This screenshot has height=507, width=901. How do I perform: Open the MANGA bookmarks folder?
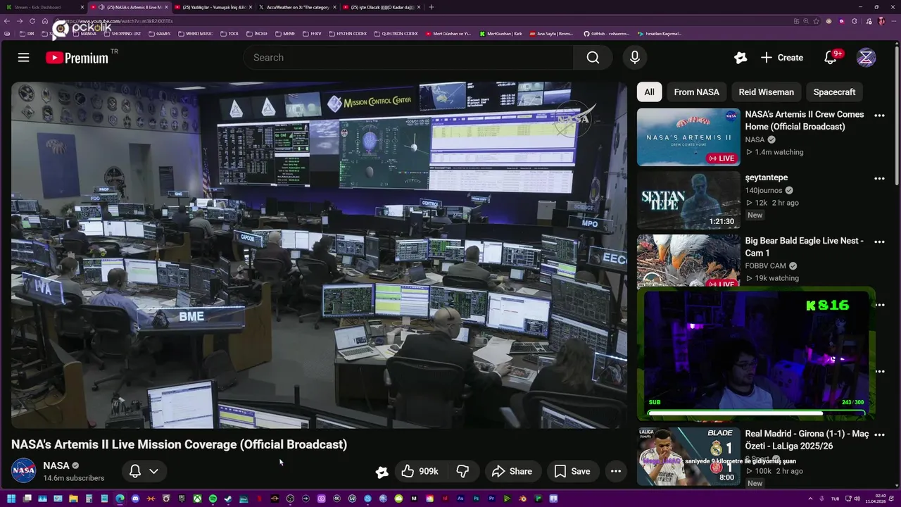(84, 33)
